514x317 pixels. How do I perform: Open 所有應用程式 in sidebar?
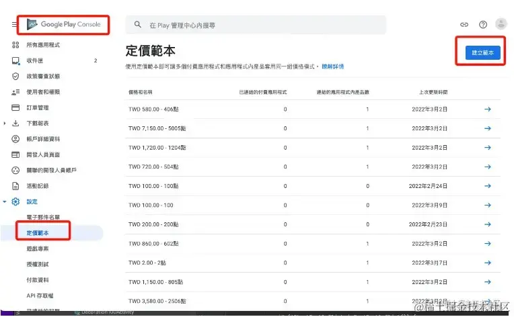coord(43,45)
